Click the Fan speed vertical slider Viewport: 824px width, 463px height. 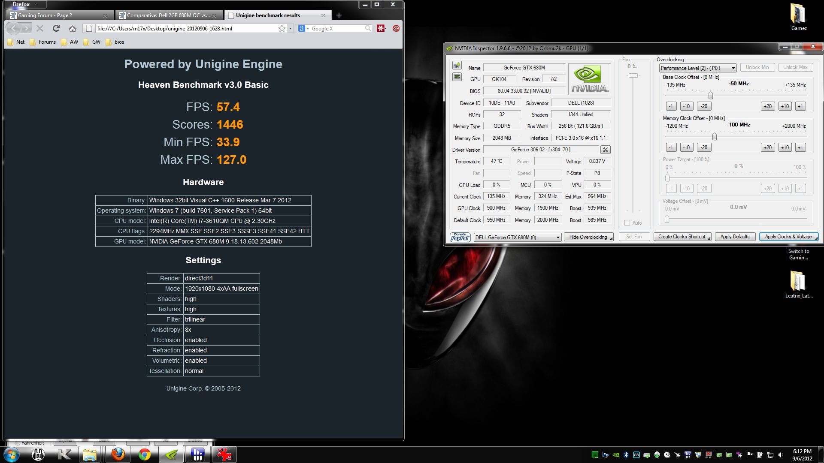coord(633,76)
